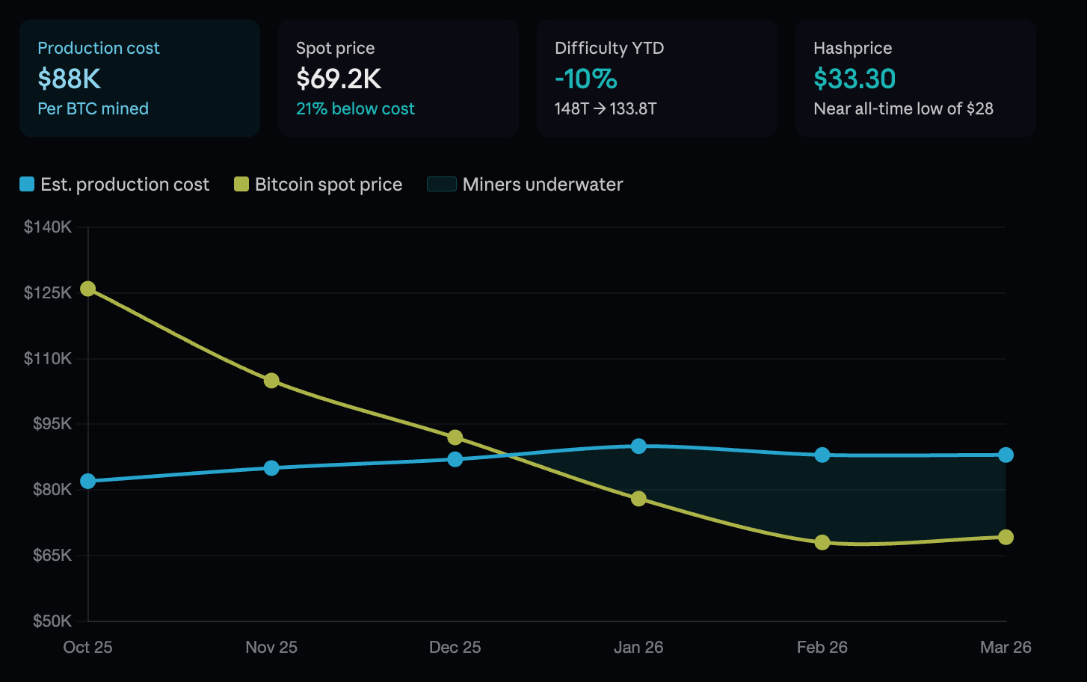Hide the Bitcoin spot price series label
The width and height of the screenshot is (1087, 682).
point(328,185)
